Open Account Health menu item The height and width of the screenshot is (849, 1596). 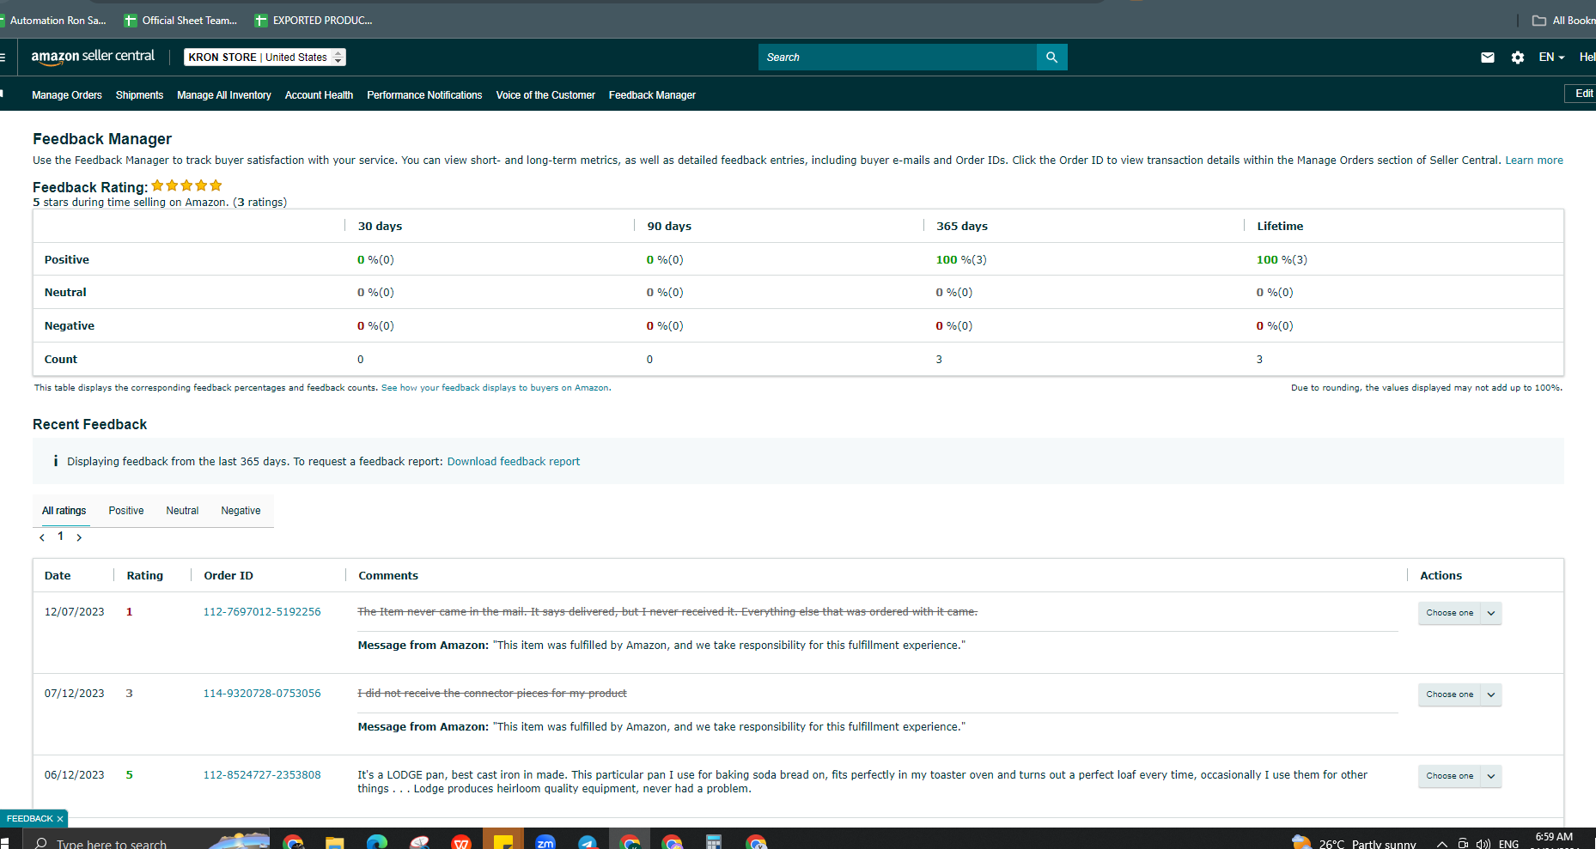(x=319, y=95)
